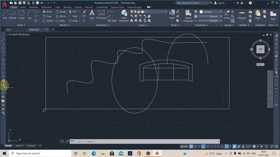The width and height of the screenshot is (280, 157).
Task: Click Sign In link
Action: click(219, 3)
